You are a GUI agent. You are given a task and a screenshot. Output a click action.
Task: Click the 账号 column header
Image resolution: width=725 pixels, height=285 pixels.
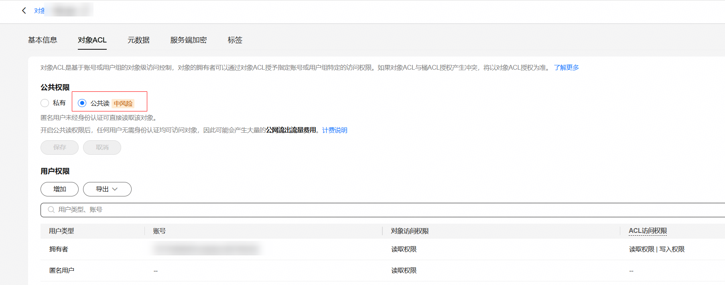pyautogui.click(x=159, y=231)
